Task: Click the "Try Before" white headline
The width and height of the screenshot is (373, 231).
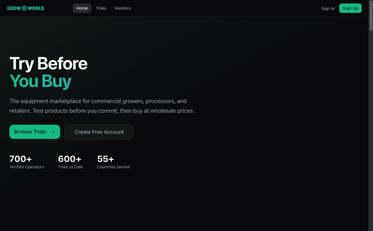Action: click(48, 63)
